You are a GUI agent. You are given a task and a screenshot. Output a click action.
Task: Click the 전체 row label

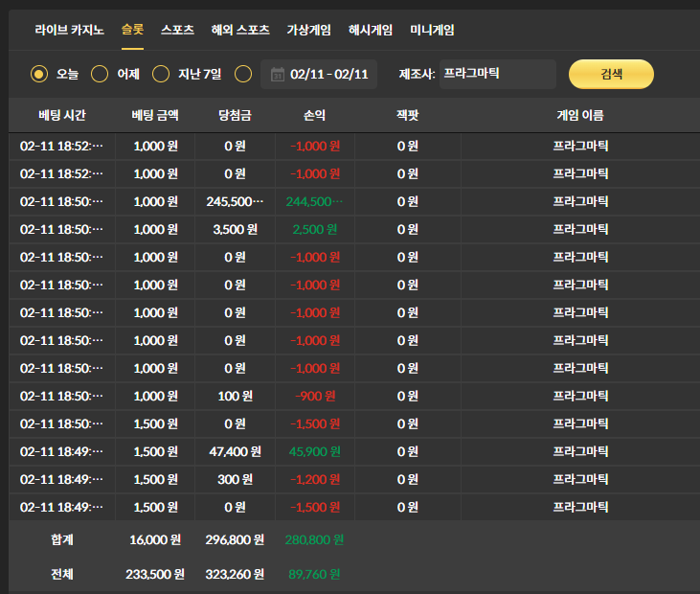click(62, 574)
